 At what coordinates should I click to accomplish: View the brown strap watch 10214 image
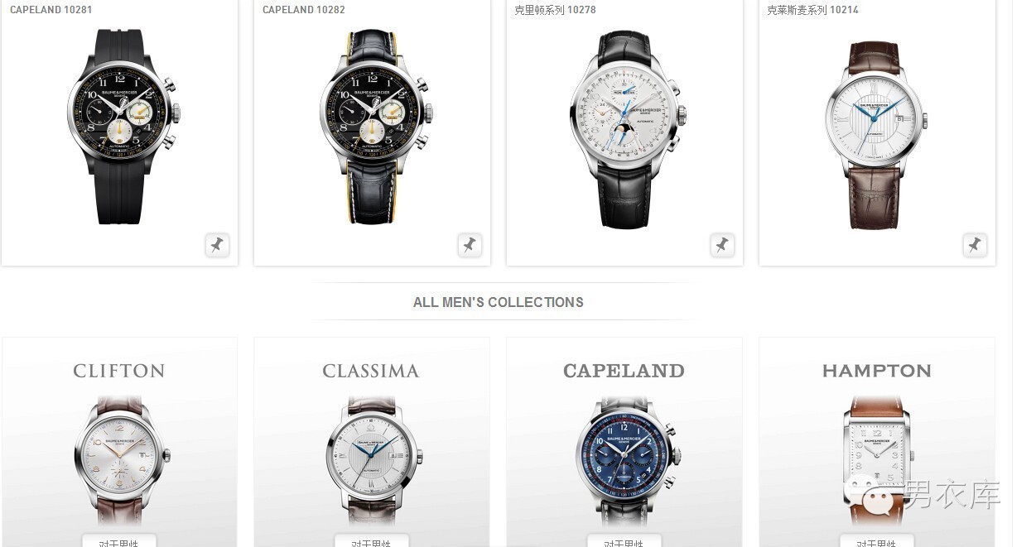[876, 135]
